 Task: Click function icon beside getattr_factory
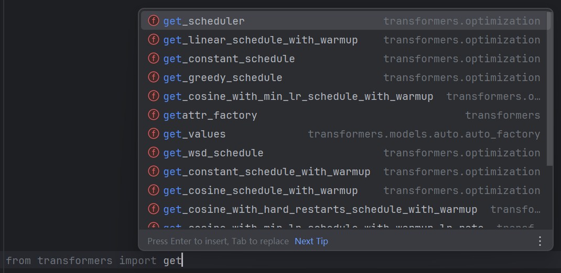click(154, 115)
